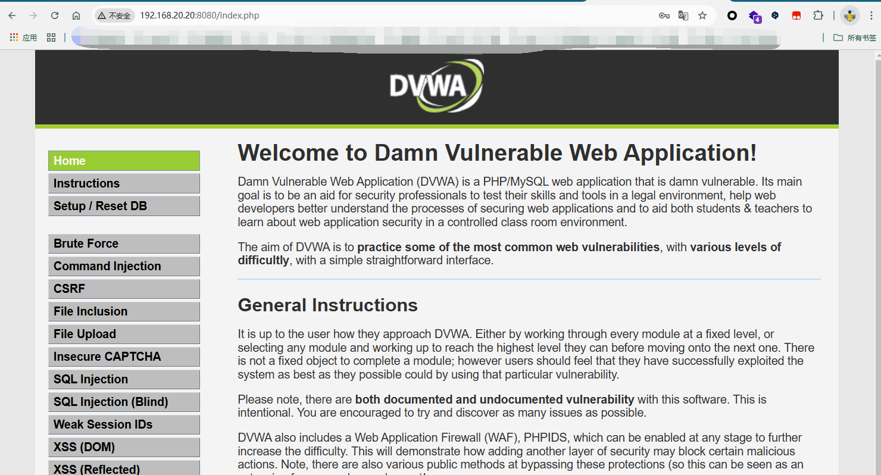Open the Instructions menu item
Viewport: 881px width, 475px height.
pyautogui.click(x=124, y=183)
